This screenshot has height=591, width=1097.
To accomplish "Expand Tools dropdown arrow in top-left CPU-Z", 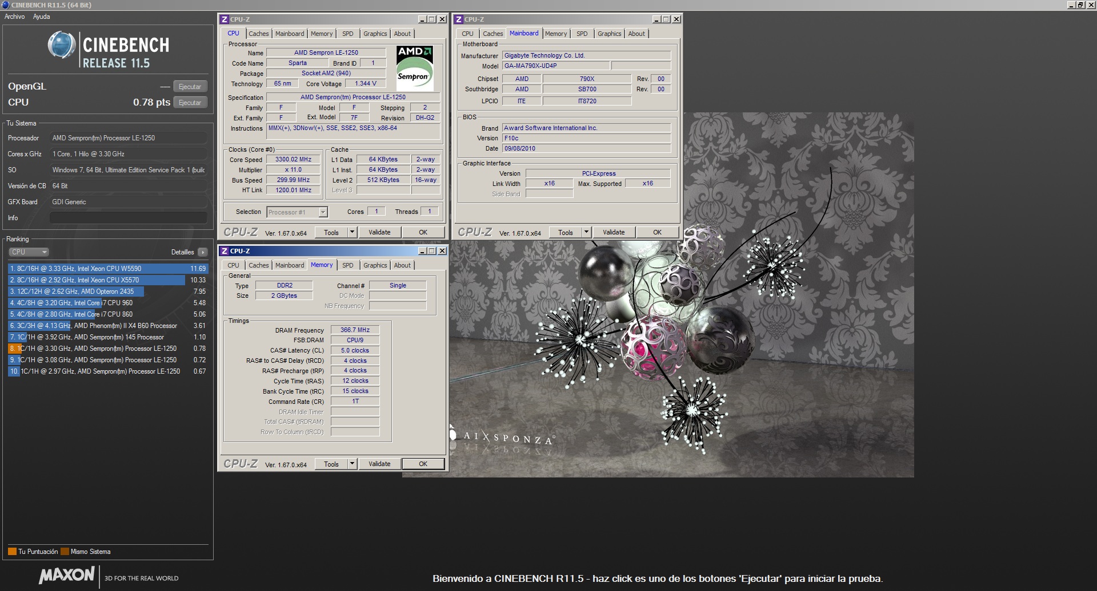I will 352,232.
